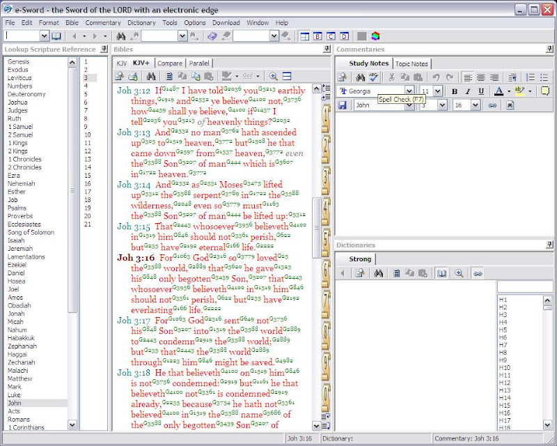The width and height of the screenshot is (557, 446).
Task: Maximize the Dictionary window with the D button
Action: 344,36
